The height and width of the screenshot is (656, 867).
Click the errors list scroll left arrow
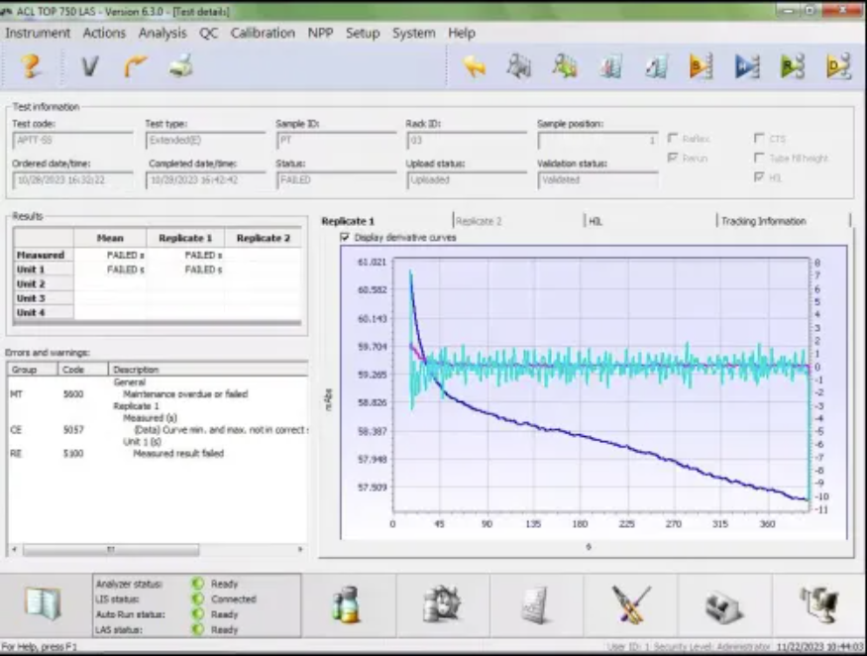[x=14, y=549]
